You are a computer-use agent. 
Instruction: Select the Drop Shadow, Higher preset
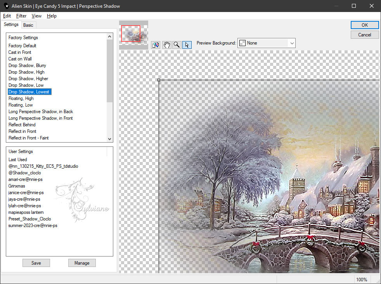click(28, 78)
